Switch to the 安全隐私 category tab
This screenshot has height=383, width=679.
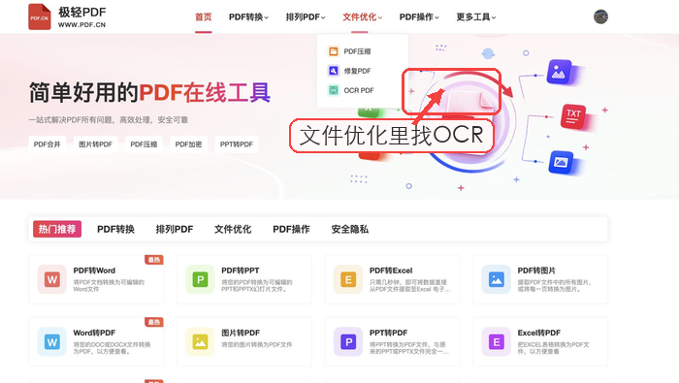349,229
